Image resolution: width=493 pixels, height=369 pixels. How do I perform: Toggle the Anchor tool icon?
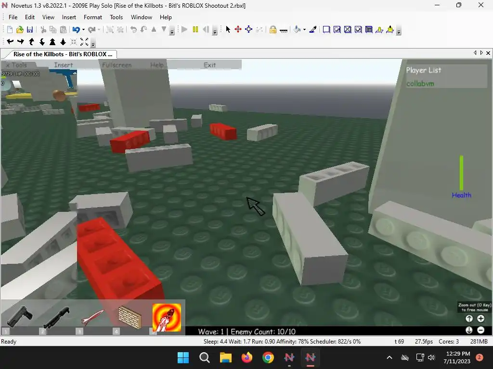pyautogui.click(x=283, y=30)
